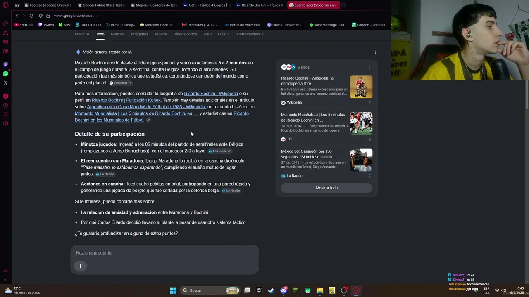This screenshot has height=297, width=529.
Task: Open File Explorer from the taskbar
Action: [320, 290]
